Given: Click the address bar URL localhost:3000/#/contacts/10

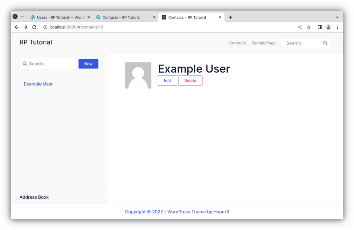Looking at the screenshot, I should tap(76, 27).
